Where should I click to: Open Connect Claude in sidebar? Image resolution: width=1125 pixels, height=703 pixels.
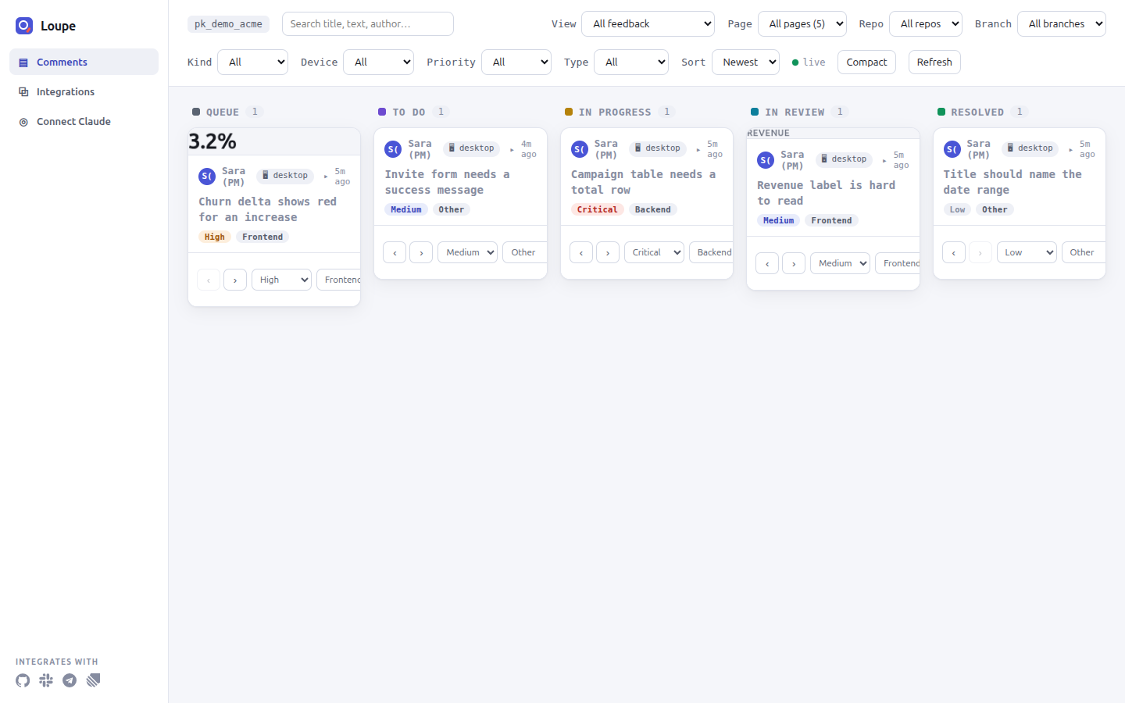[x=84, y=122]
